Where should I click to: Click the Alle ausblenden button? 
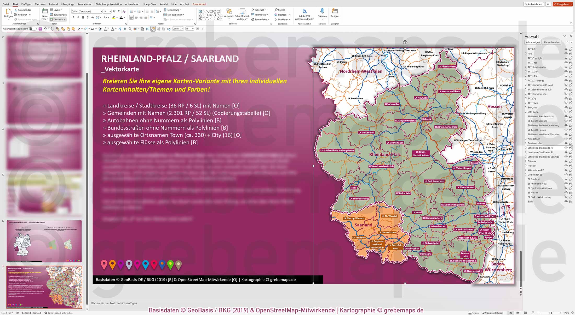point(551,42)
